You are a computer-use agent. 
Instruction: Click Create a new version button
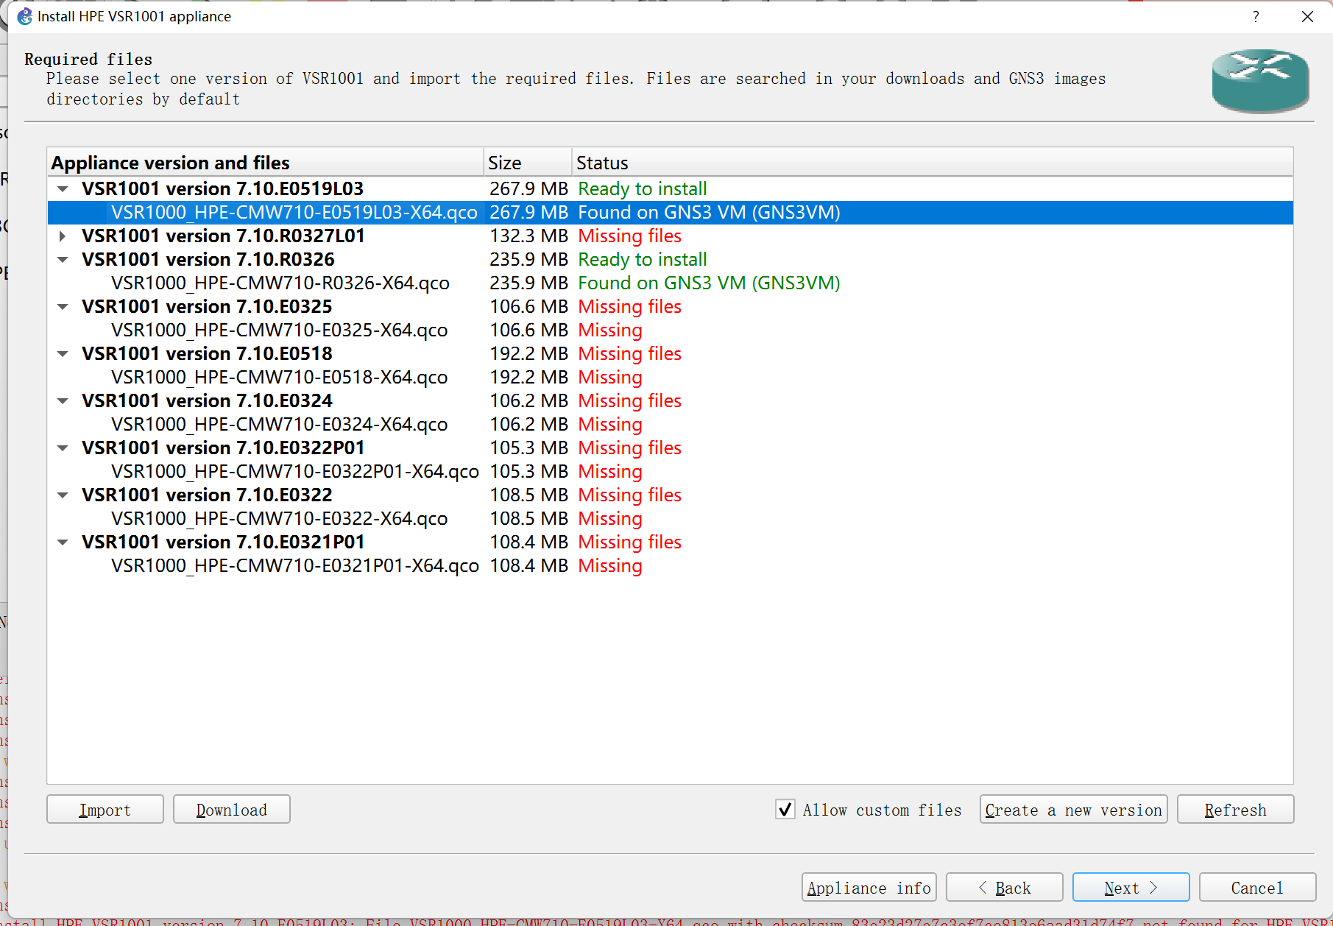(1074, 810)
